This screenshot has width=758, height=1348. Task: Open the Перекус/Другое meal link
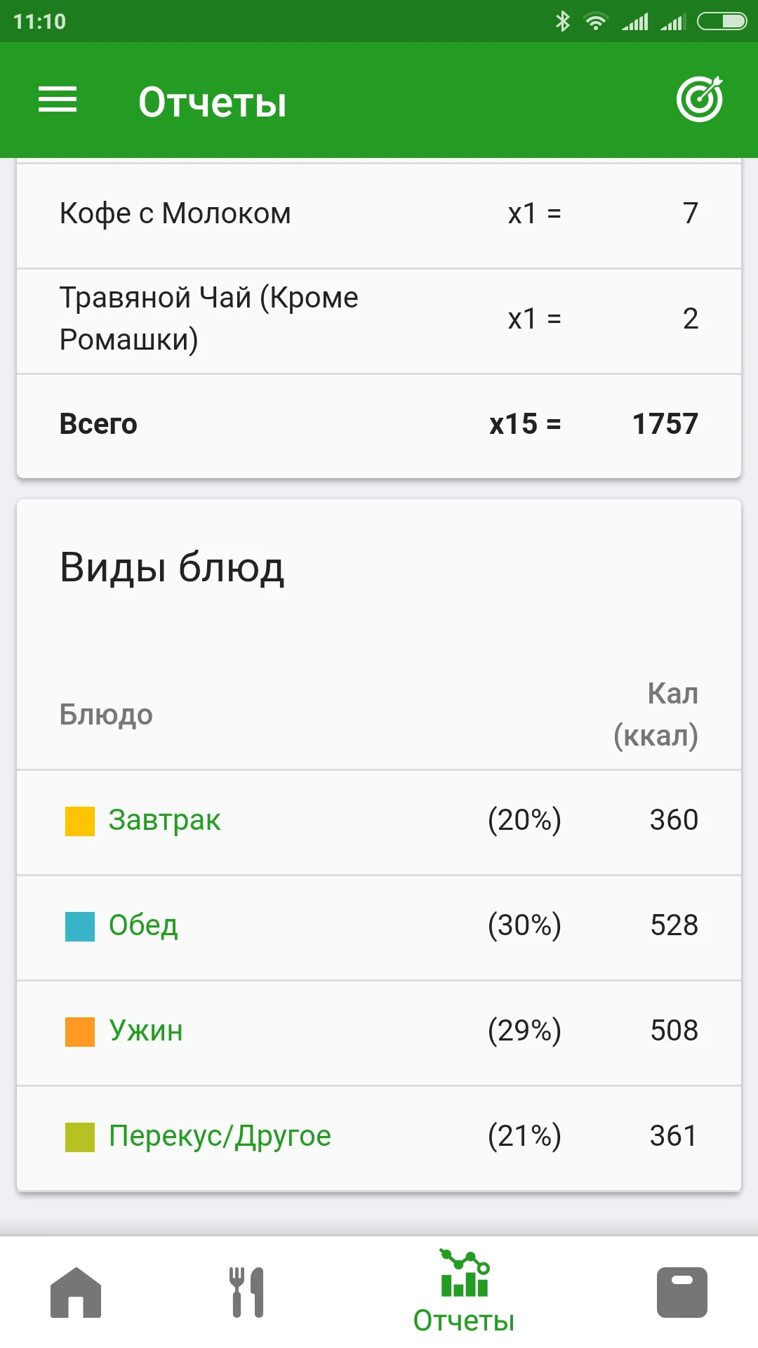click(220, 1136)
